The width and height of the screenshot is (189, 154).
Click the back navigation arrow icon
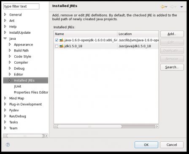coord(162,7)
